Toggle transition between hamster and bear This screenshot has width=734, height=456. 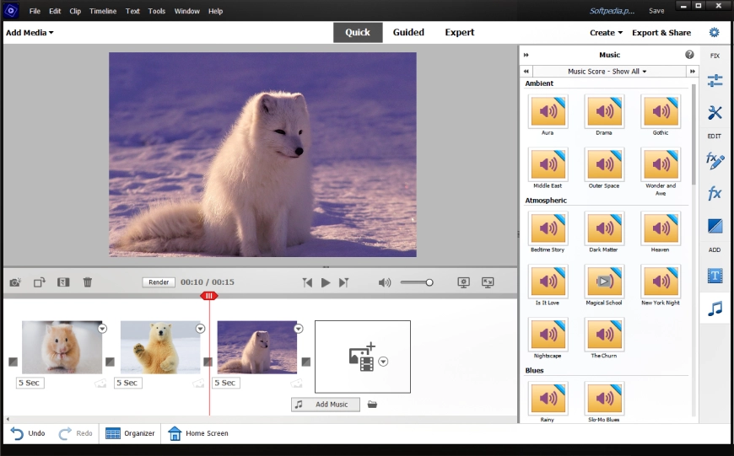[x=110, y=362]
